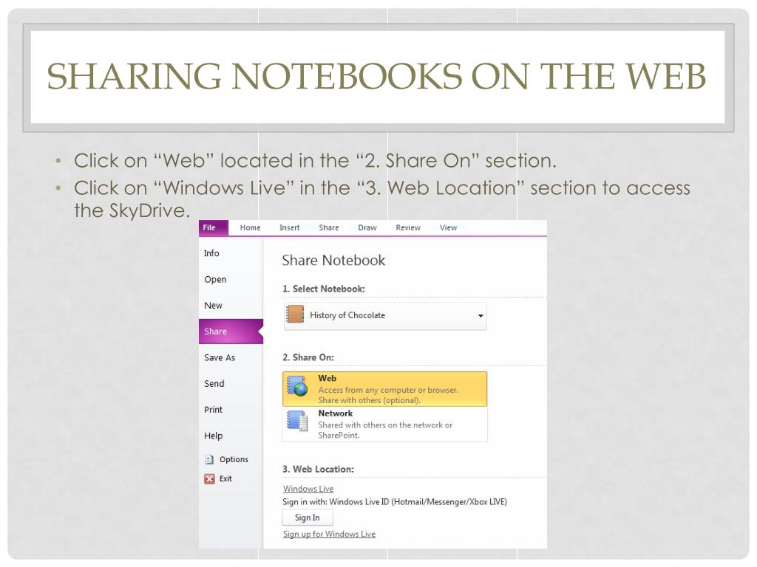Open the Windows Live link
This screenshot has width=757, height=567.
pyautogui.click(x=308, y=489)
